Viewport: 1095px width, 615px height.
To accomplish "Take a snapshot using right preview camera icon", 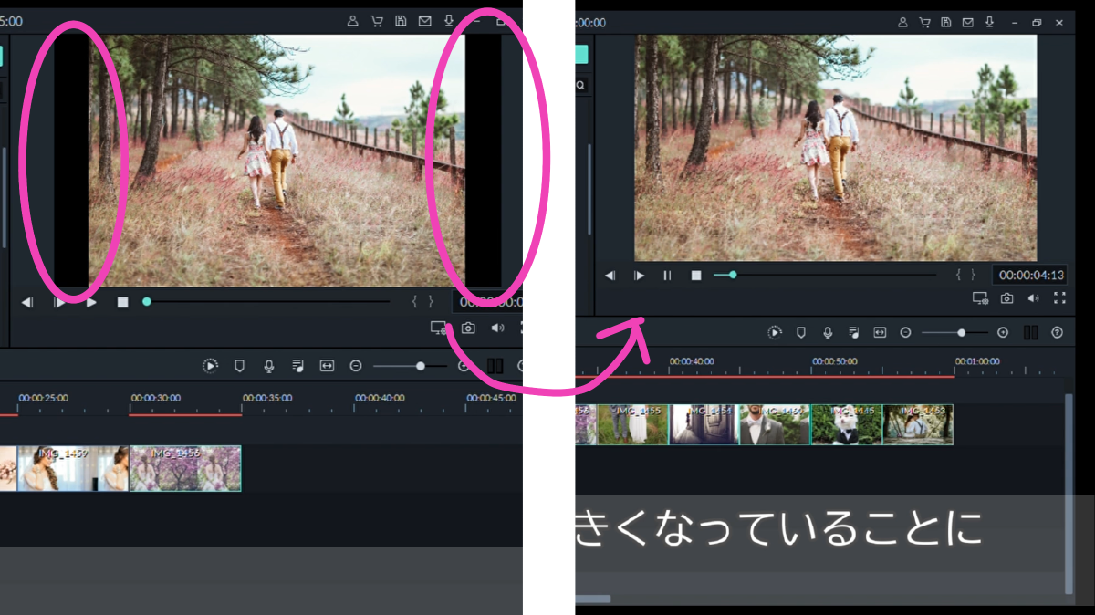I will click(1006, 298).
